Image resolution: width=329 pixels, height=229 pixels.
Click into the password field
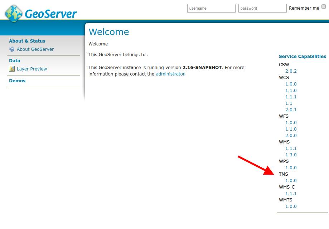coord(262,8)
